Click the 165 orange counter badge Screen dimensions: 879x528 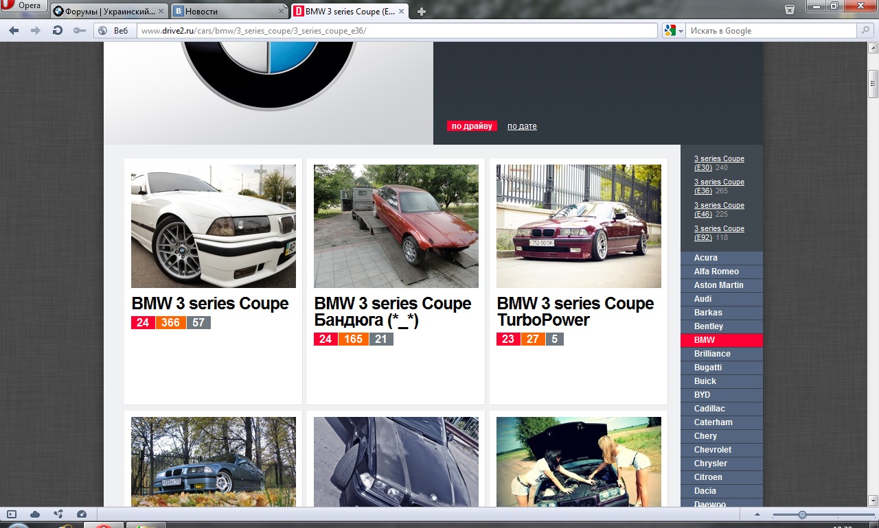pos(353,339)
